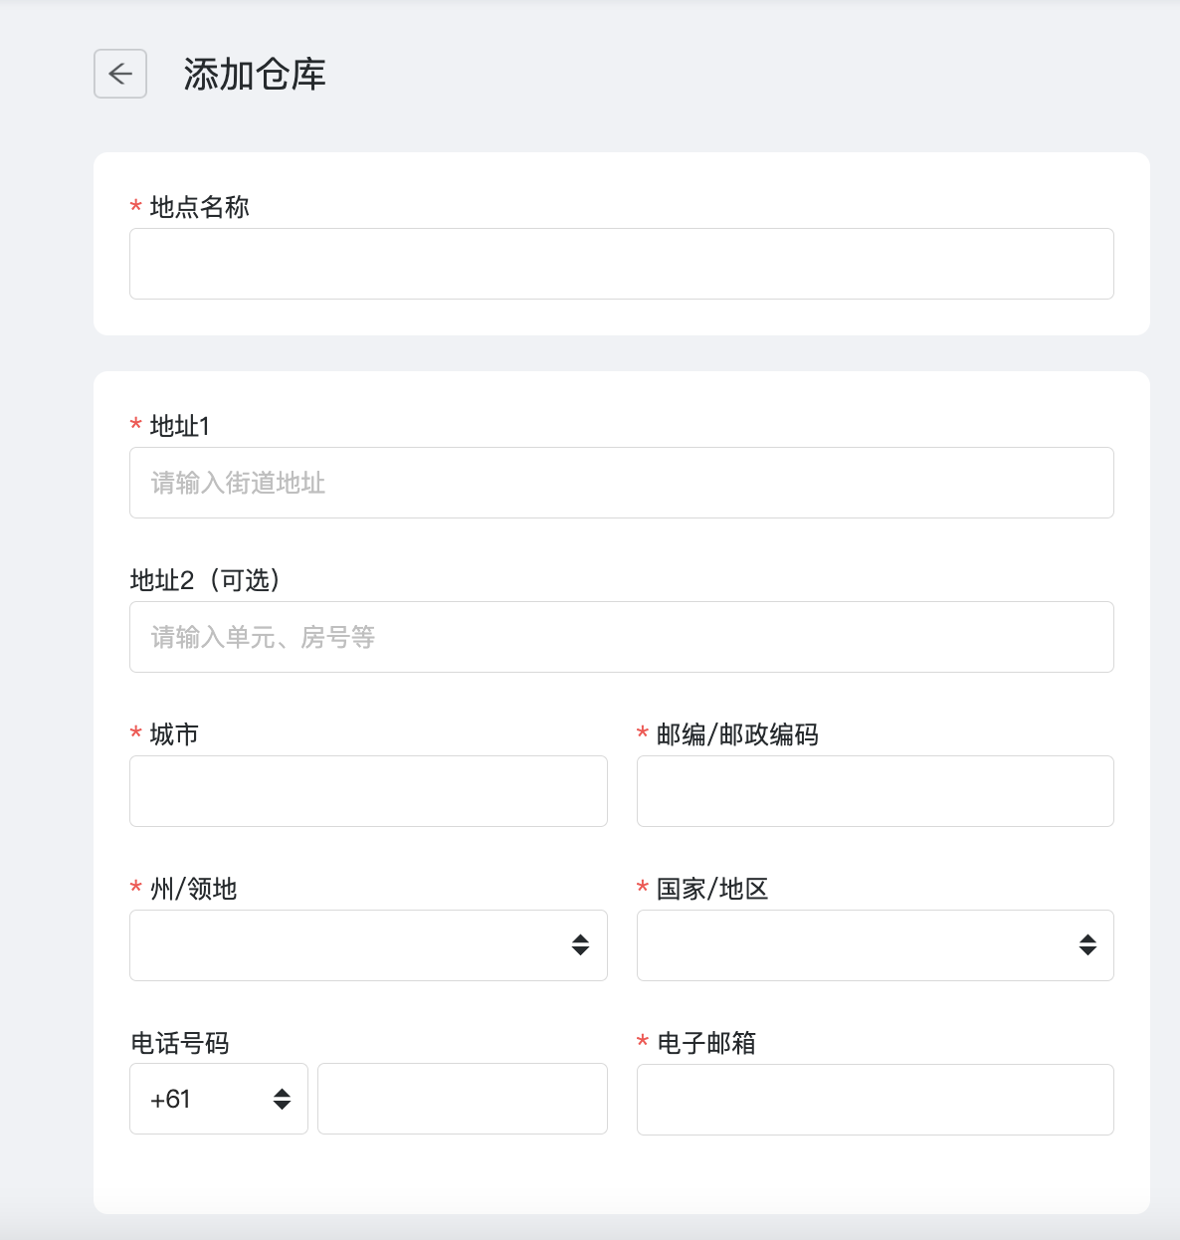Open the 国家/地区 dropdown
Viewport: 1180px width, 1240px height.
point(876,945)
